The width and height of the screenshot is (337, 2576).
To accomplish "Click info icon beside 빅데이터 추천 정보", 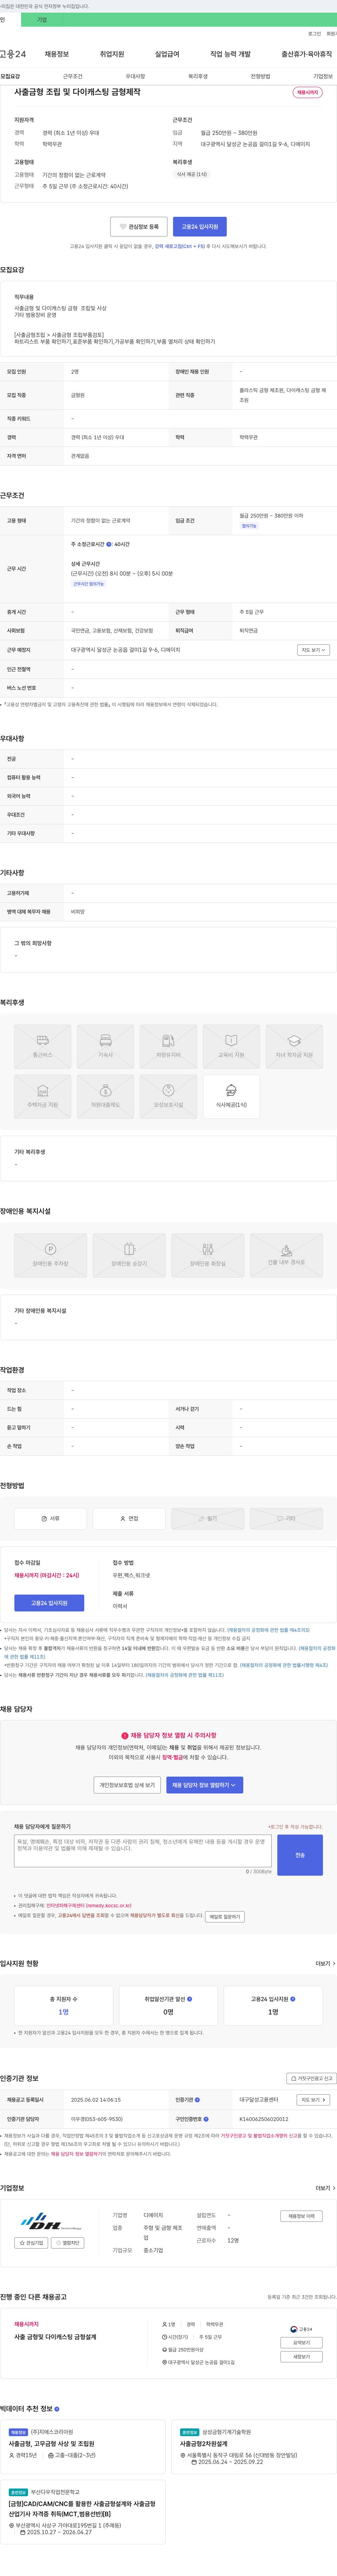I will tap(57, 2409).
